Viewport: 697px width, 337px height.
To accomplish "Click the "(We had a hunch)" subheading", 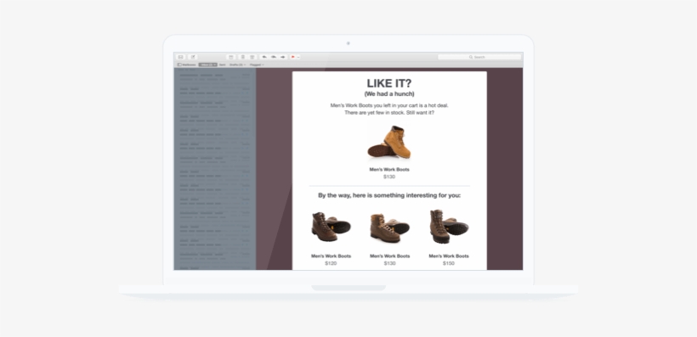I will pos(389,93).
